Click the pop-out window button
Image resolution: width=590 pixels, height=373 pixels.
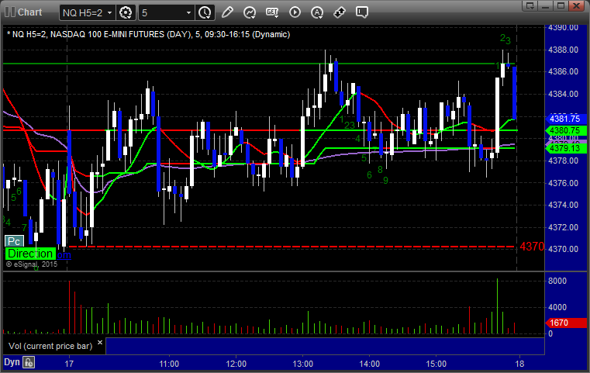point(530,5)
